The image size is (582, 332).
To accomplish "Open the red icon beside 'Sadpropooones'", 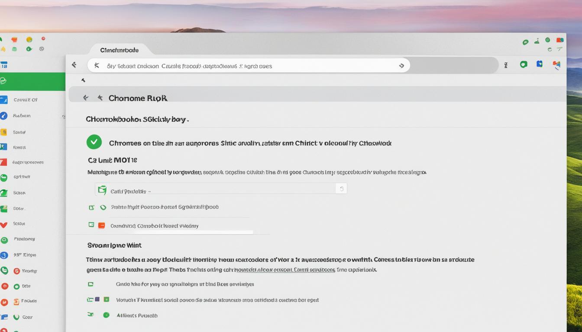I will click(x=3, y=162).
